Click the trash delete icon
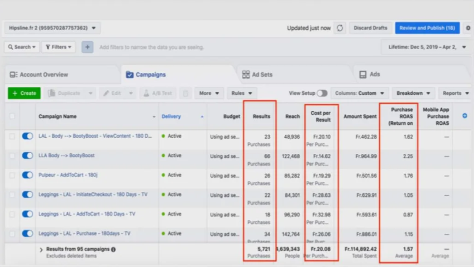 click(185, 93)
